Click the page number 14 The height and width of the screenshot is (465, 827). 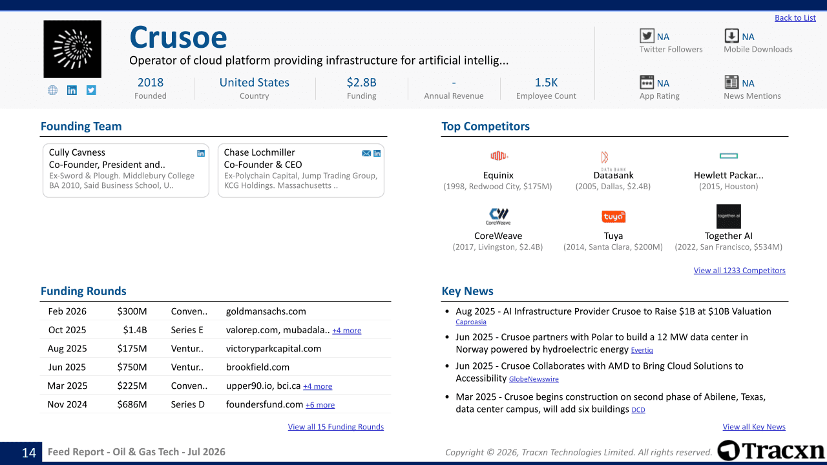coord(29,453)
